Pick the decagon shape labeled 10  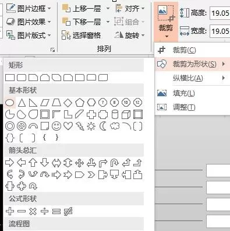(126, 103)
